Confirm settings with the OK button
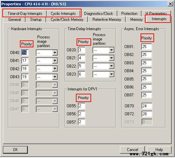This screenshot has width=175, height=158. click(x=15, y=150)
